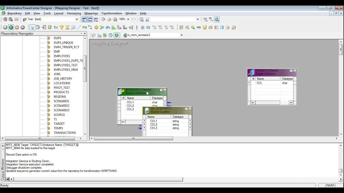Select the Rank bar-chart transformation
The image size is (344, 193).
[113, 27]
